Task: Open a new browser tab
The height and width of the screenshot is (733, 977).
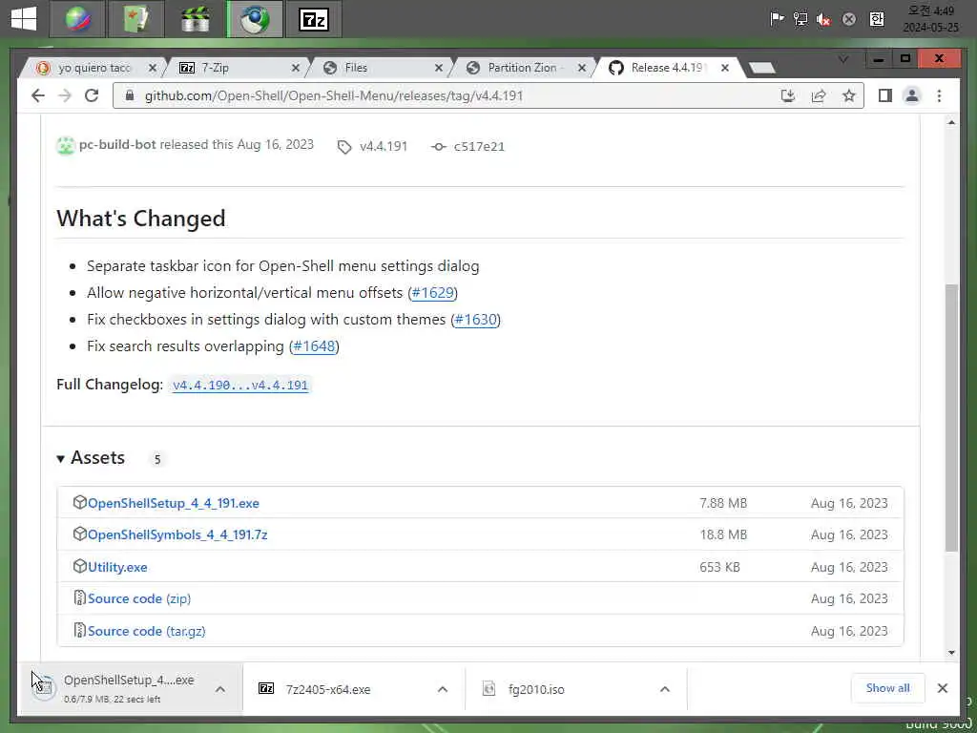Action: [761, 68]
